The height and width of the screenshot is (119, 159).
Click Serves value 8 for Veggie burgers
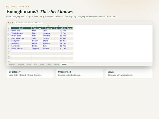[x=59, y=33]
